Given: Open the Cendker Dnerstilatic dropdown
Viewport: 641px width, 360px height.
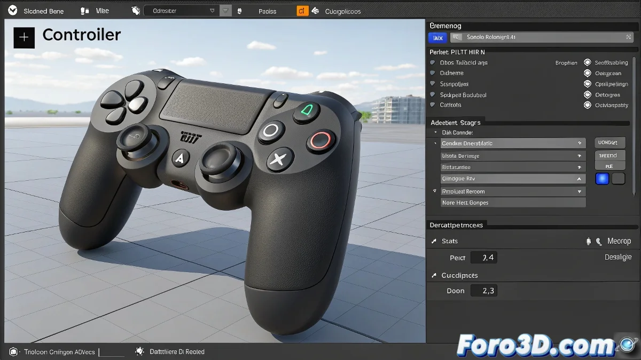Looking at the screenshot, I should coord(513,143).
